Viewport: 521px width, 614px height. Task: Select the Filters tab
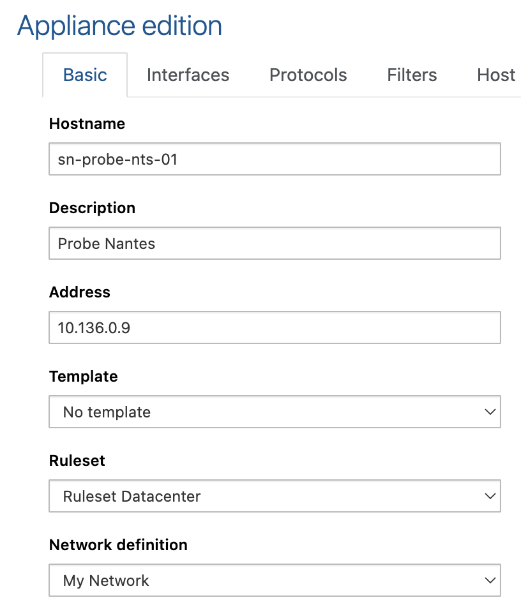point(412,75)
